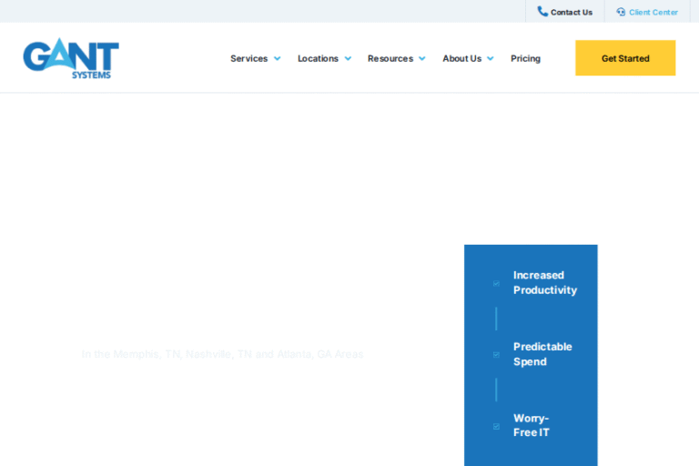Open the Locations menu item
Screen dimensions: 699x466
click(318, 58)
